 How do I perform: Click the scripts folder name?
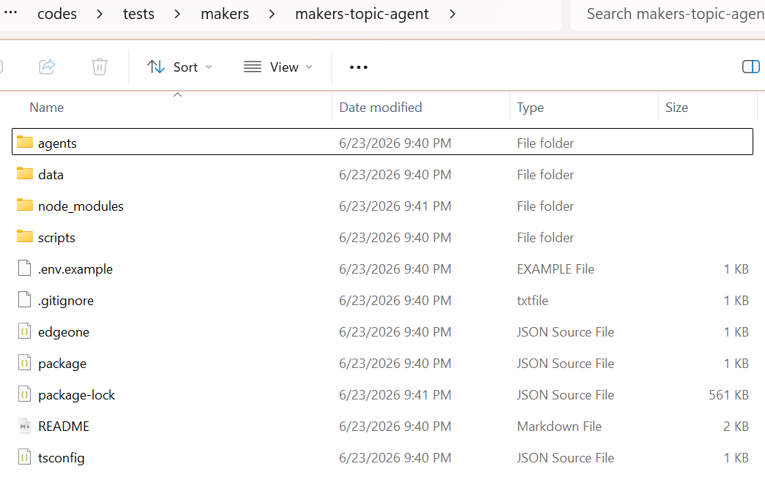56,238
